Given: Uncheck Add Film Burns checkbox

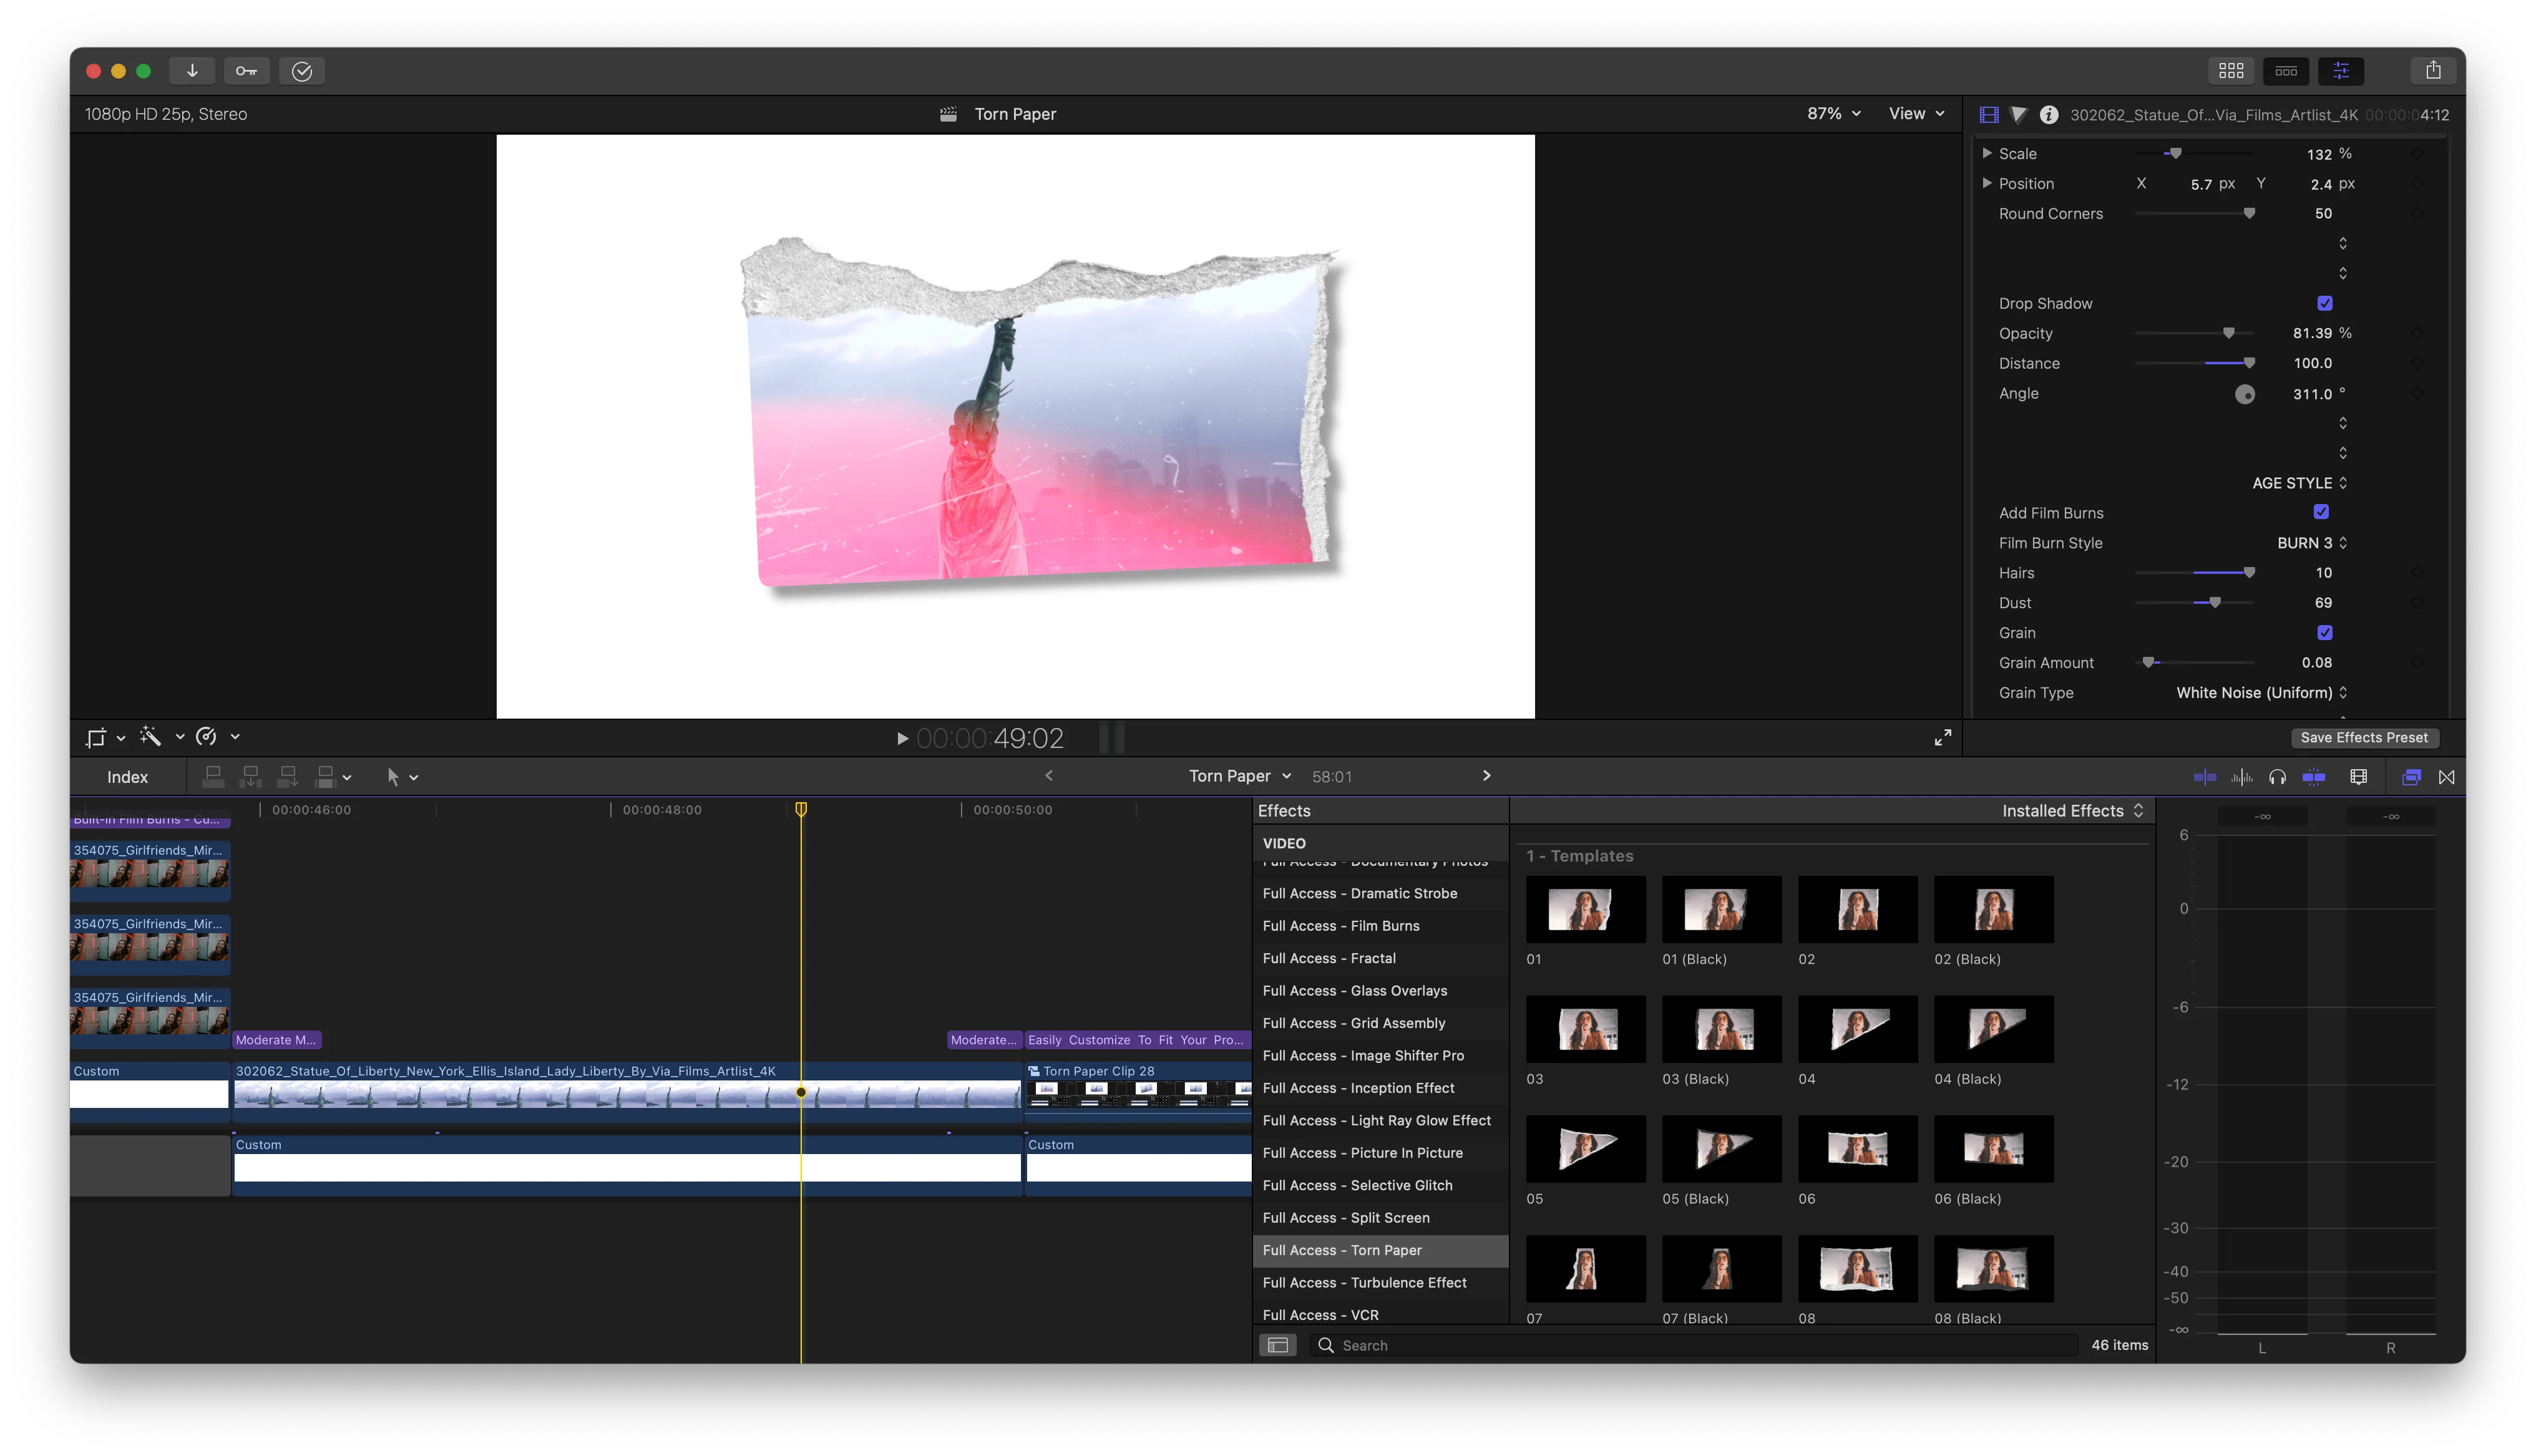Looking at the screenshot, I should coord(2321,512).
